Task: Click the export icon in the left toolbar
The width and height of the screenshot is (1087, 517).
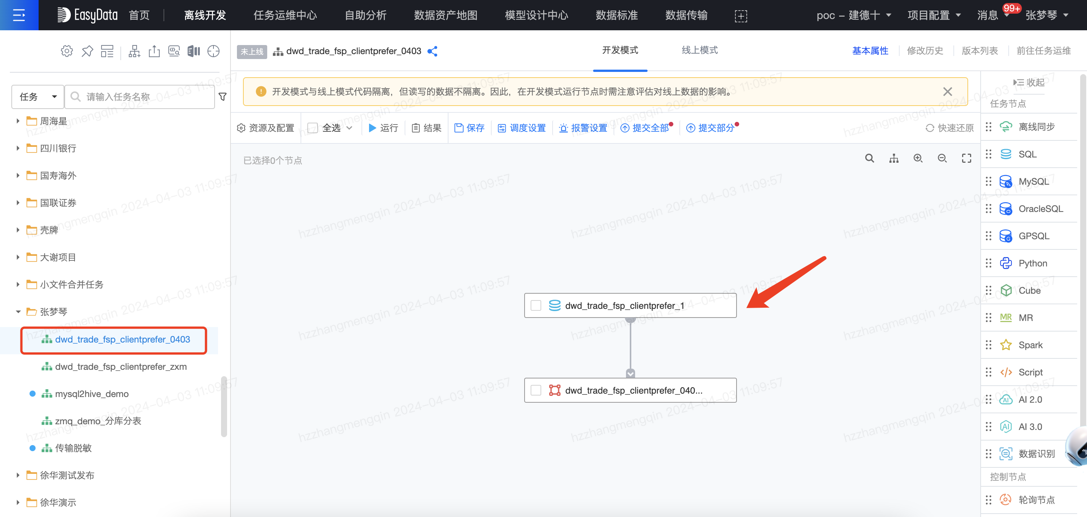Action: [154, 51]
